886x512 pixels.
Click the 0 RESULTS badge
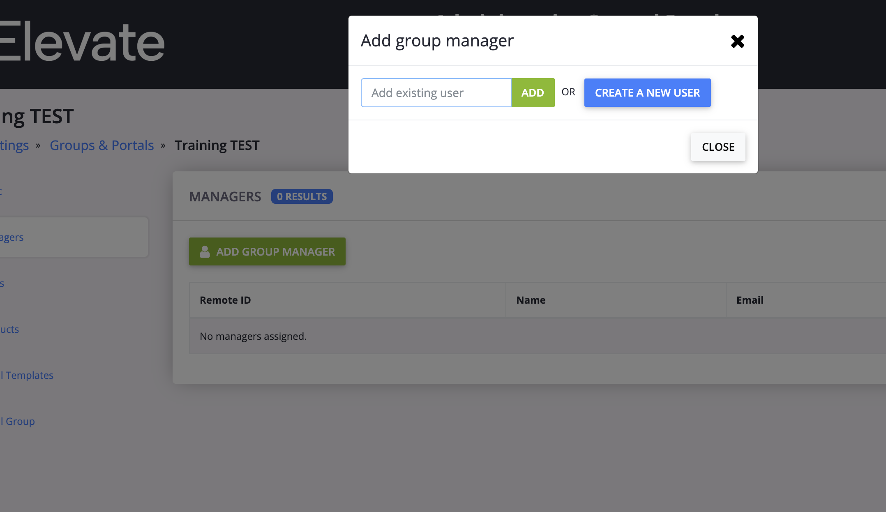point(302,196)
